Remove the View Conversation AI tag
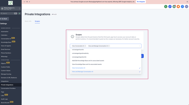Viewport: 189px width, 105px height. [85, 46]
